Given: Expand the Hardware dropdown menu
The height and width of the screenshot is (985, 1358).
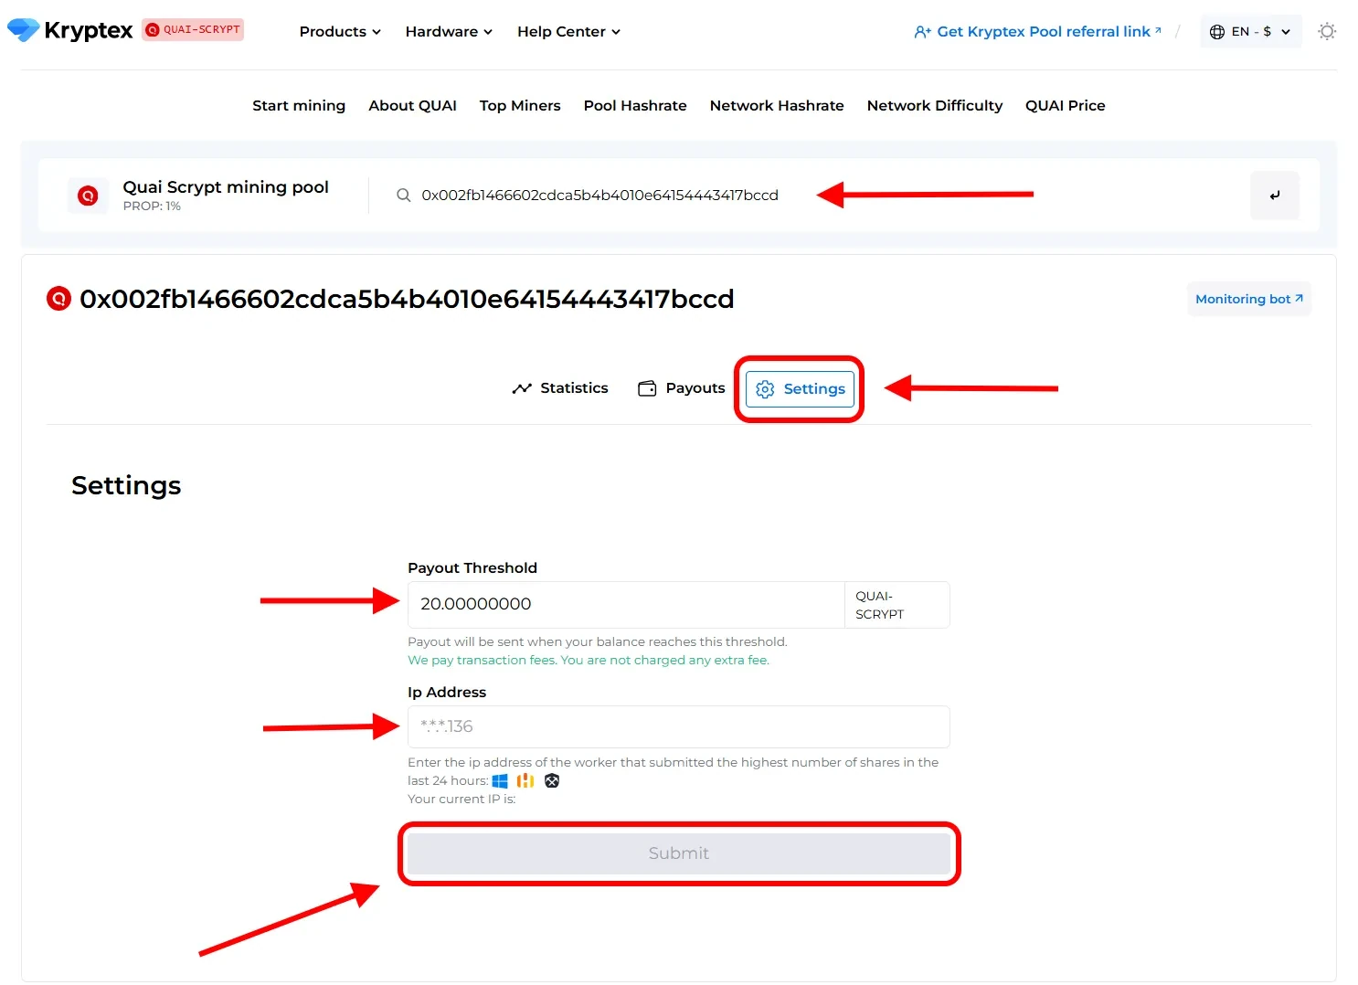Looking at the screenshot, I should click(x=449, y=31).
